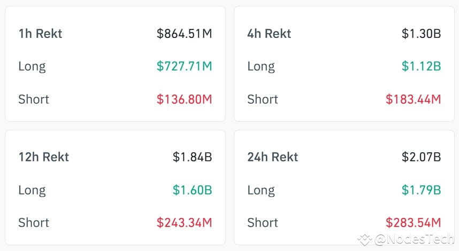459x251 pixels.
Task: Click the 12h Short value $243.34M
Action: click(x=184, y=223)
